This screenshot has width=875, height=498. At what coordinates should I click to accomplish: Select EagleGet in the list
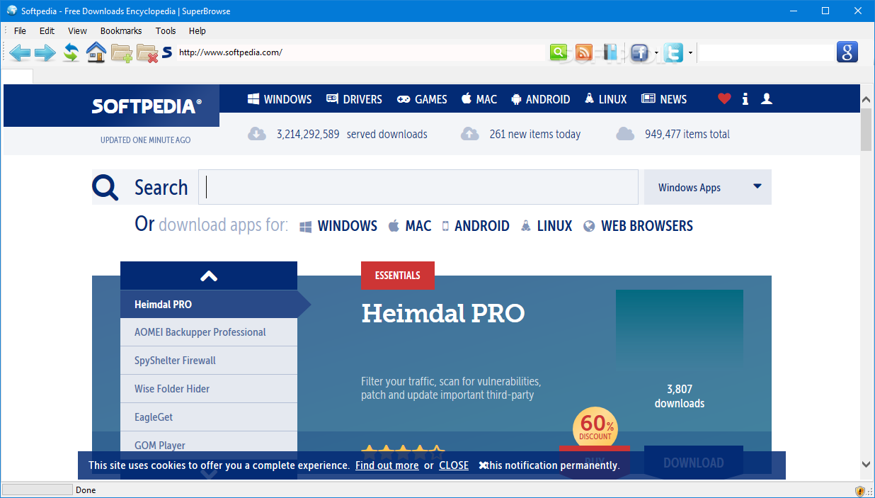[209, 417]
